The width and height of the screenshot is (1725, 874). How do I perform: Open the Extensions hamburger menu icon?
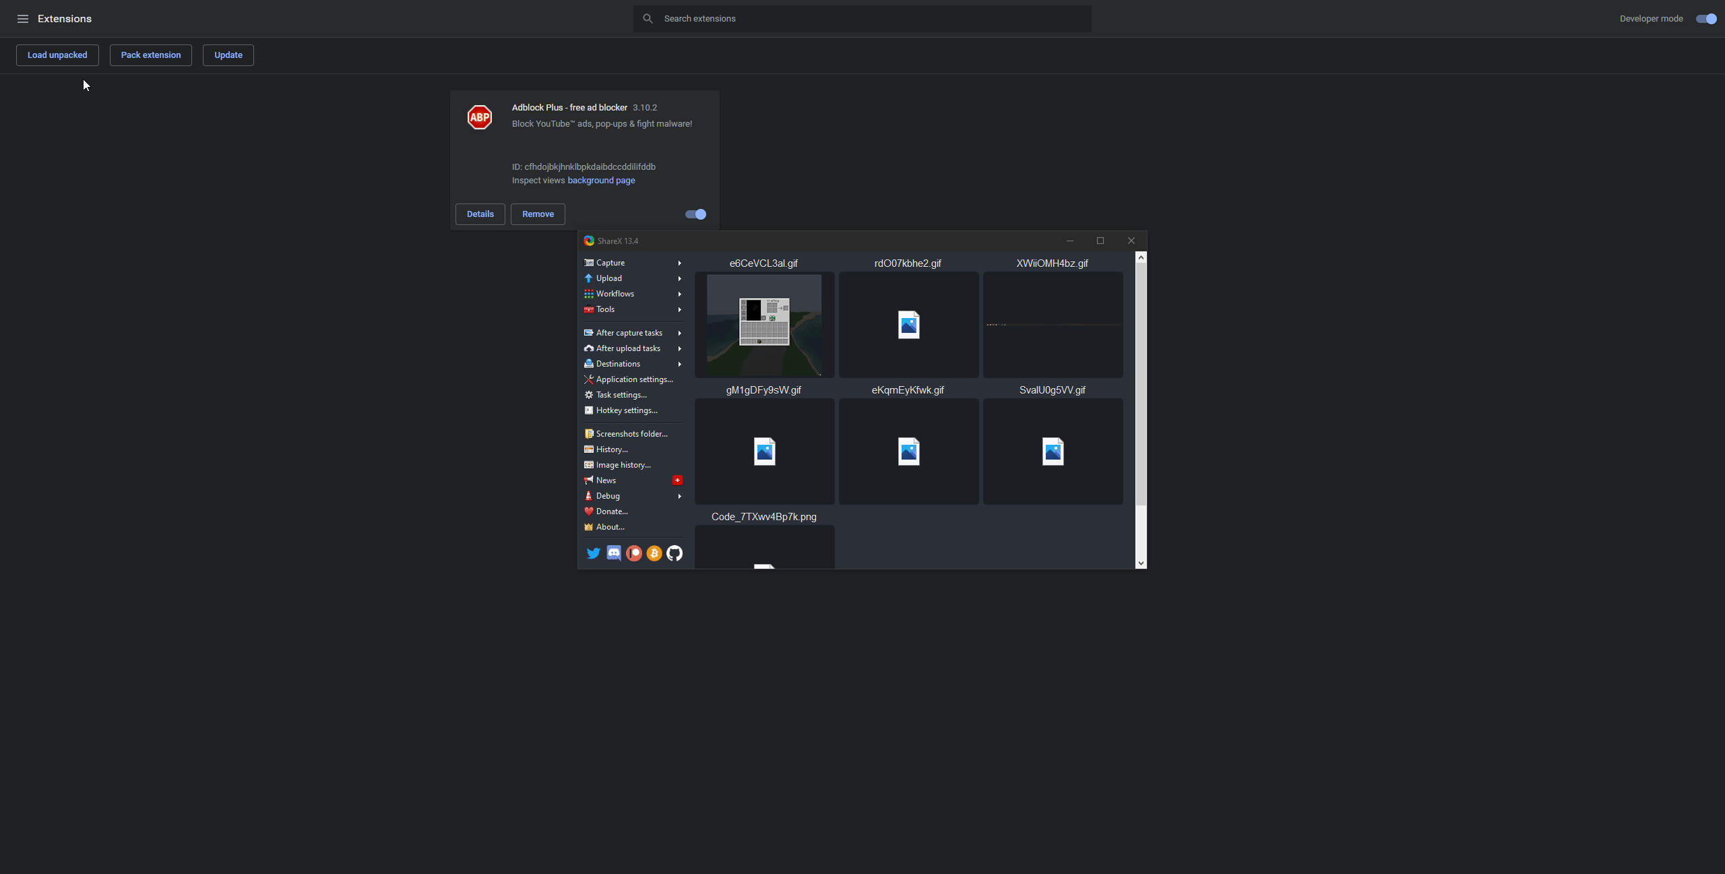click(x=23, y=19)
